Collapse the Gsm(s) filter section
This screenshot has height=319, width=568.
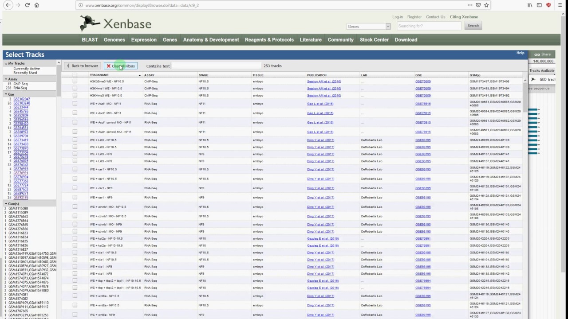click(6, 204)
